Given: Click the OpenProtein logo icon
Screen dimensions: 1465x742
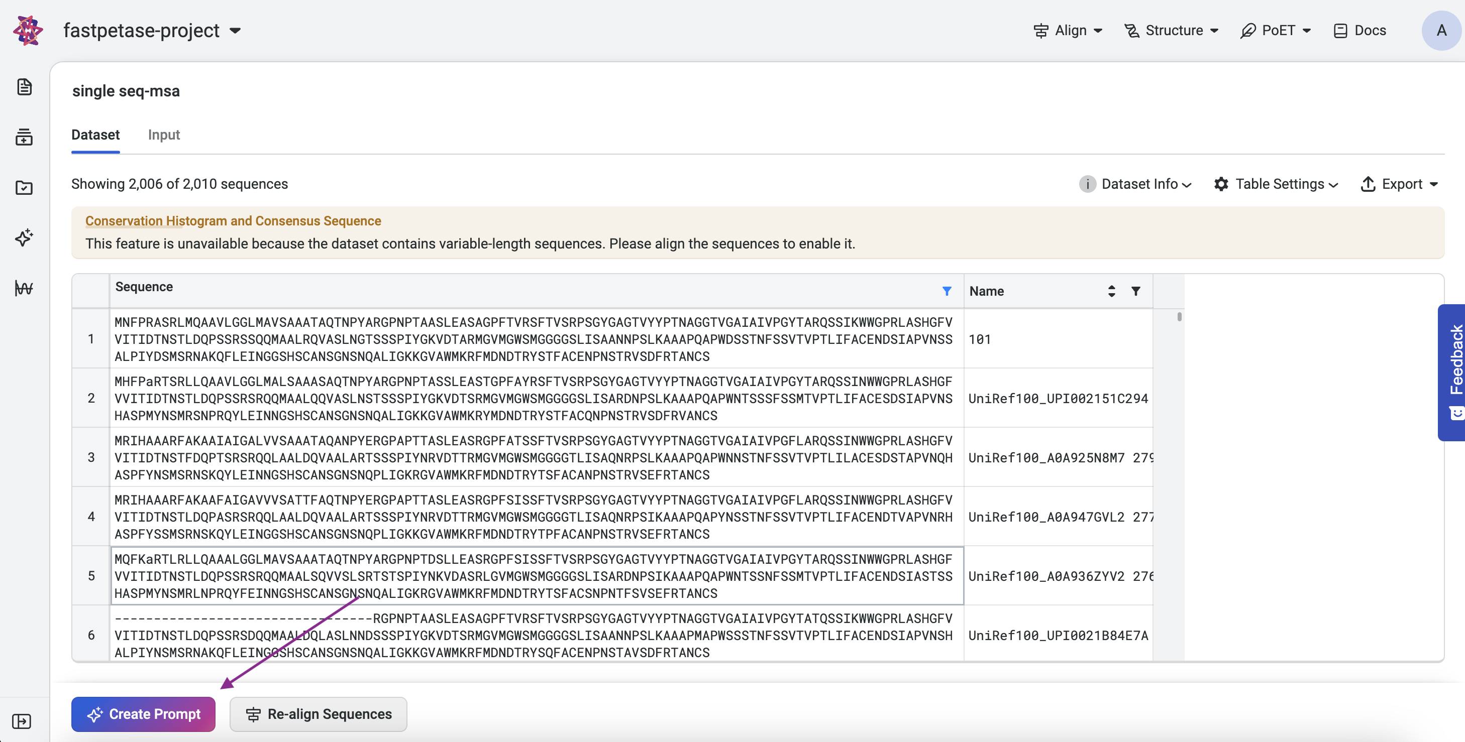Looking at the screenshot, I should coord(28,30).
